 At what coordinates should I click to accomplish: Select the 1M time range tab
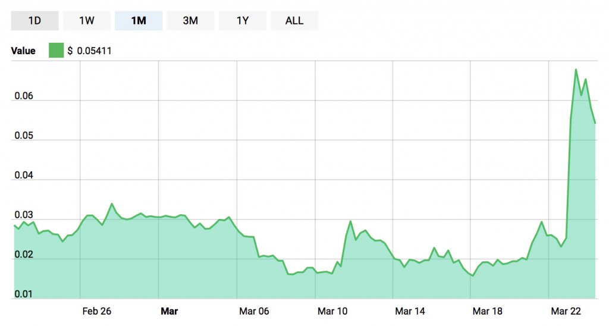click(139, 21)
